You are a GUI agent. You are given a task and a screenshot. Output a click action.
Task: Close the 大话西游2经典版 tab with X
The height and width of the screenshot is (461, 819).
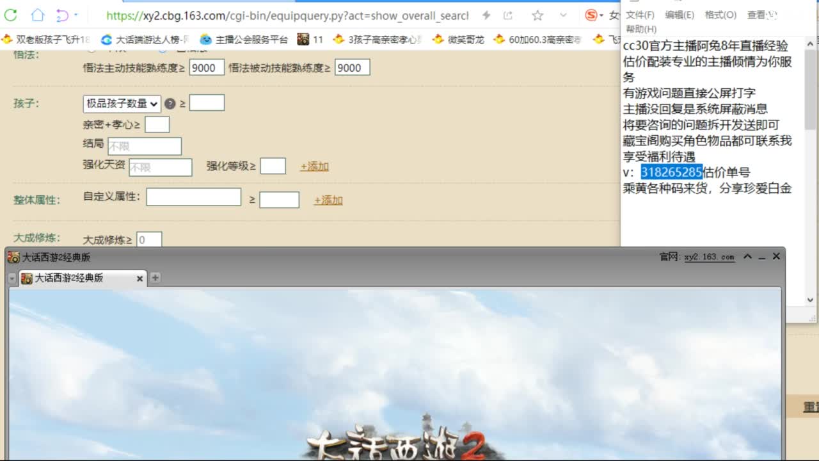click(x=139, y=279)
